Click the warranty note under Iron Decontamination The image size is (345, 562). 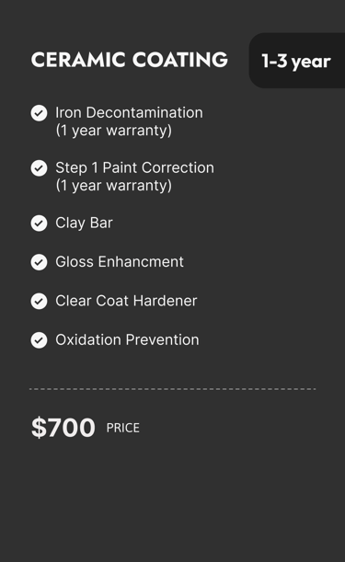114,131
